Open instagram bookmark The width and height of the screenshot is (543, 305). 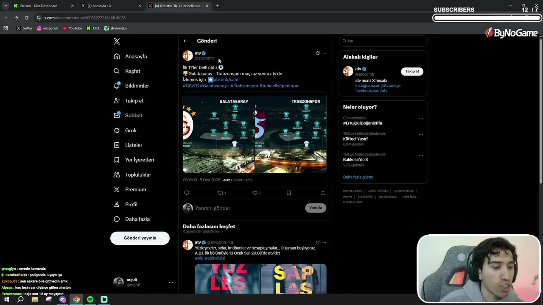tap(48, 28)
